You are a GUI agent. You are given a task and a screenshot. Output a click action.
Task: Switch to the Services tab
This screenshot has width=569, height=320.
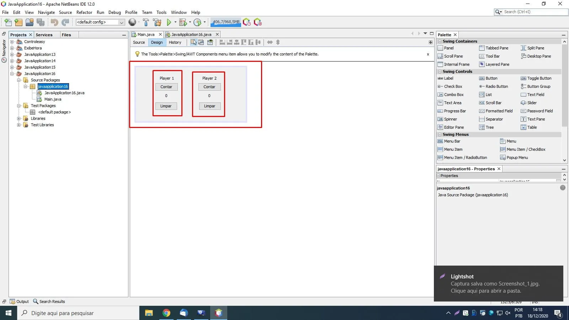pos(44,35)
